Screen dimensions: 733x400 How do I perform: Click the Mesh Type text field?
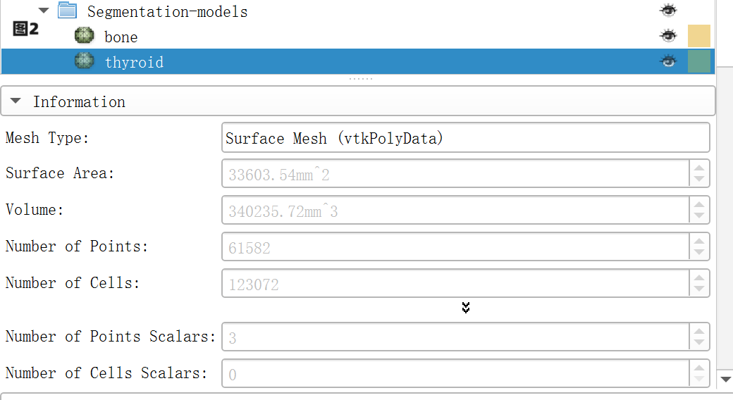coord(465,138)
